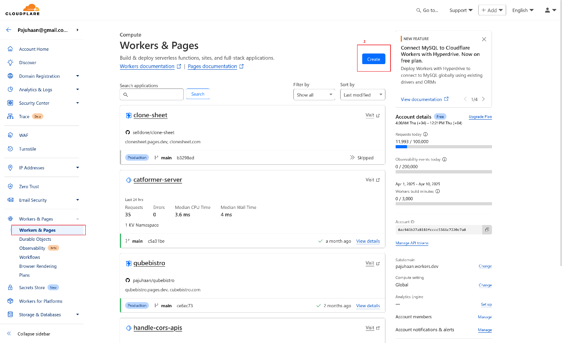Click info icon beside Workers build minutes
The width and height of the screenshot is (562, 343).
[437, 191]
